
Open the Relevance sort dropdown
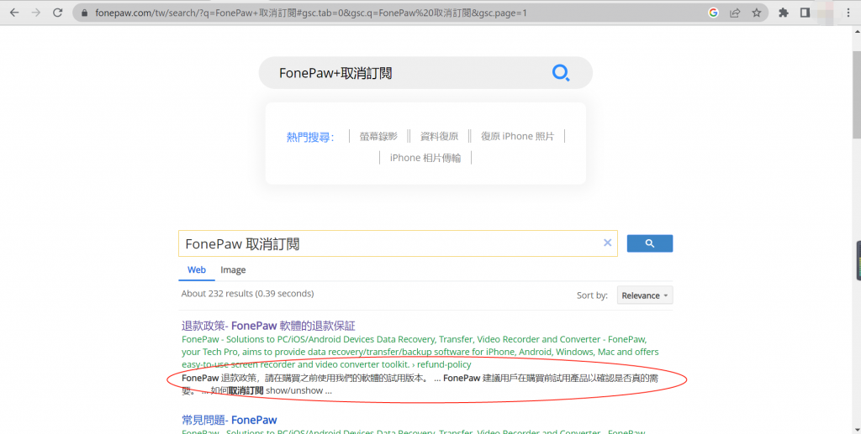pyautogui.click(x=645, y=295)
